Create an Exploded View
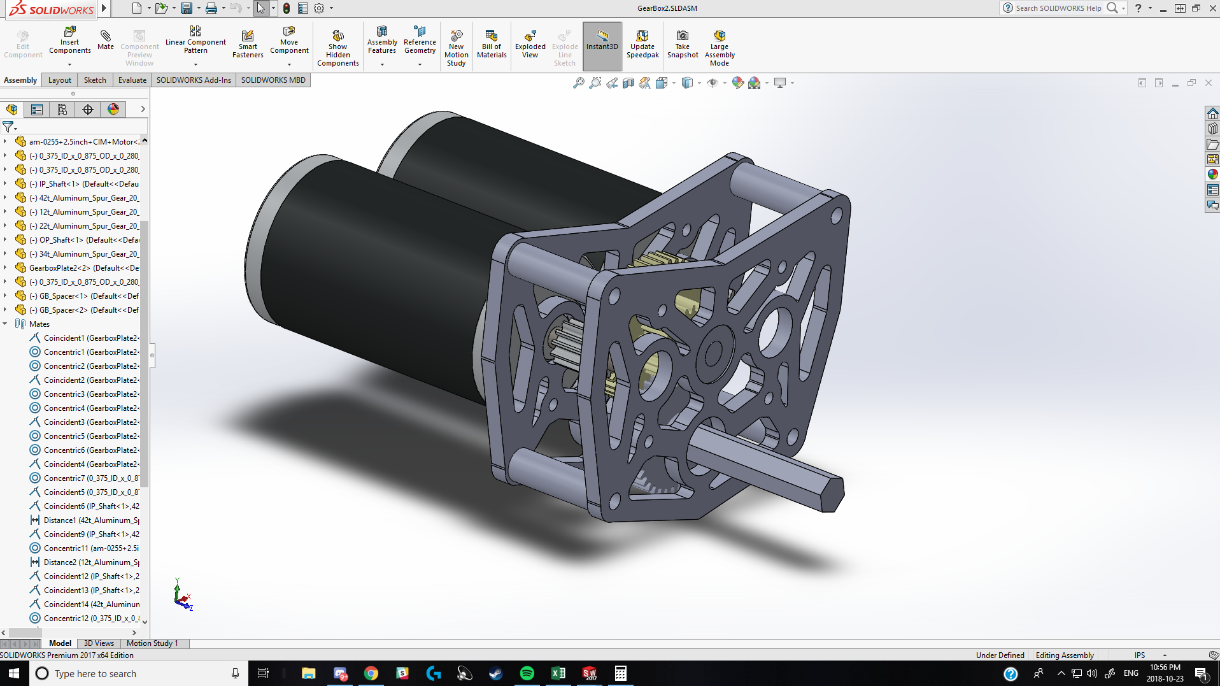The width and height of the screenshot is (1220, 686). [530, 44]
